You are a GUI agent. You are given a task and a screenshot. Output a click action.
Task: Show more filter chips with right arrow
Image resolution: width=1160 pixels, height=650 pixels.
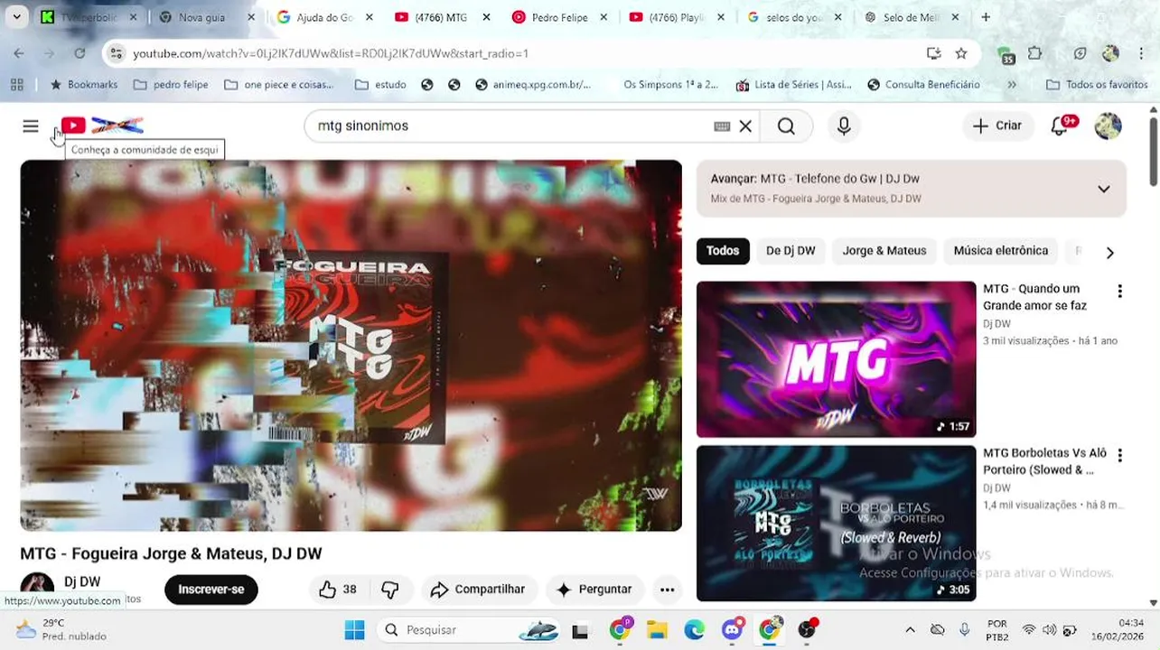(1109, 253)
